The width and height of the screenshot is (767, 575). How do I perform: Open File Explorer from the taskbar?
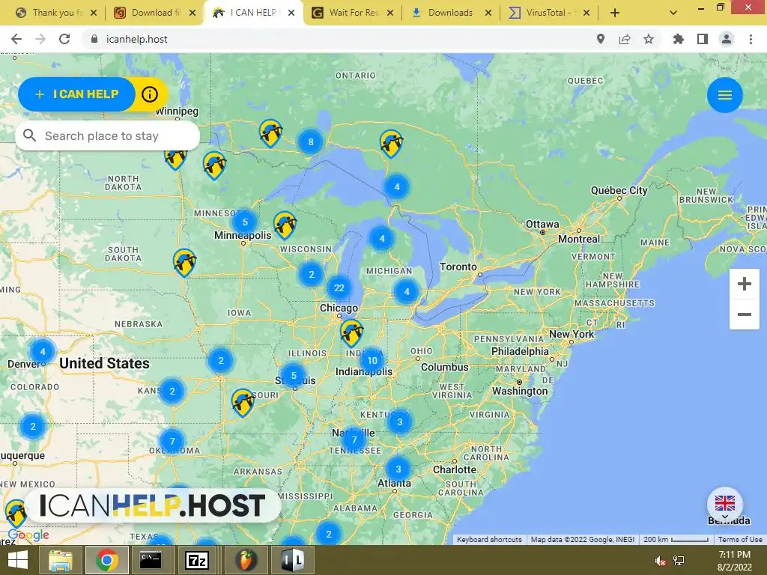coord(61,560)
